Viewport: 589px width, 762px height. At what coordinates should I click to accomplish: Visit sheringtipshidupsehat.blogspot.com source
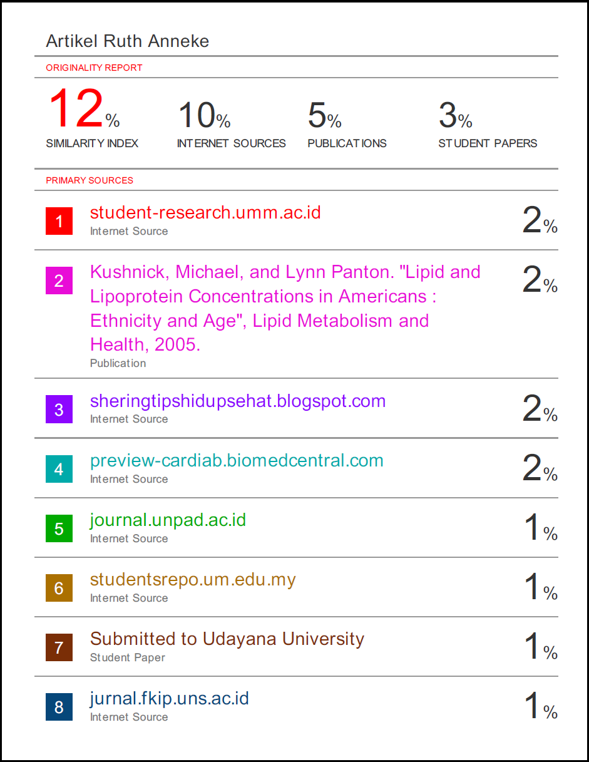[x=238, y=401]
